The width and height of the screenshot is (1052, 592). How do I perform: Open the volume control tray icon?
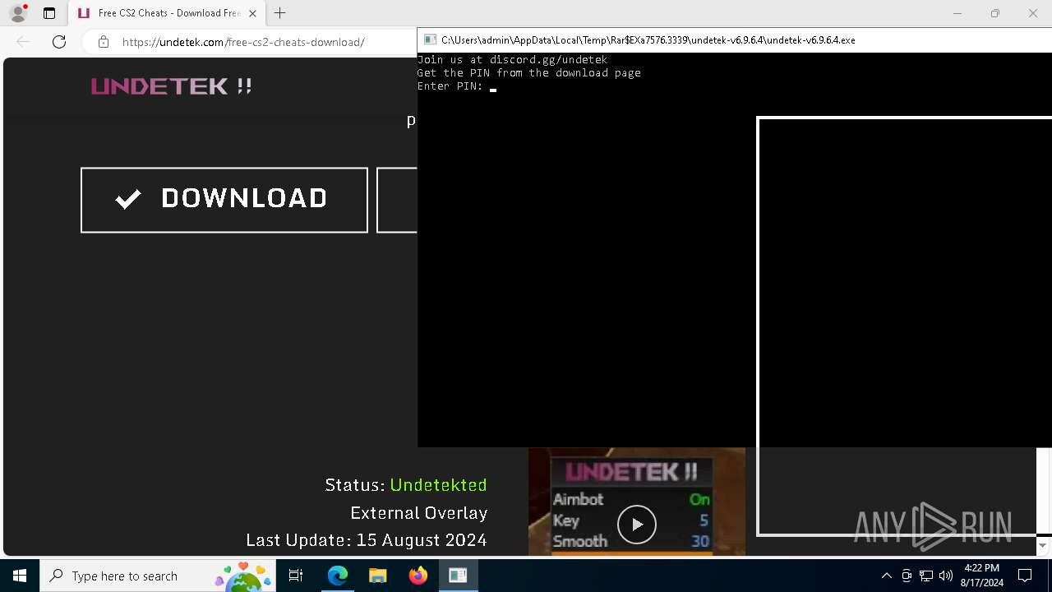click(945, 576)
